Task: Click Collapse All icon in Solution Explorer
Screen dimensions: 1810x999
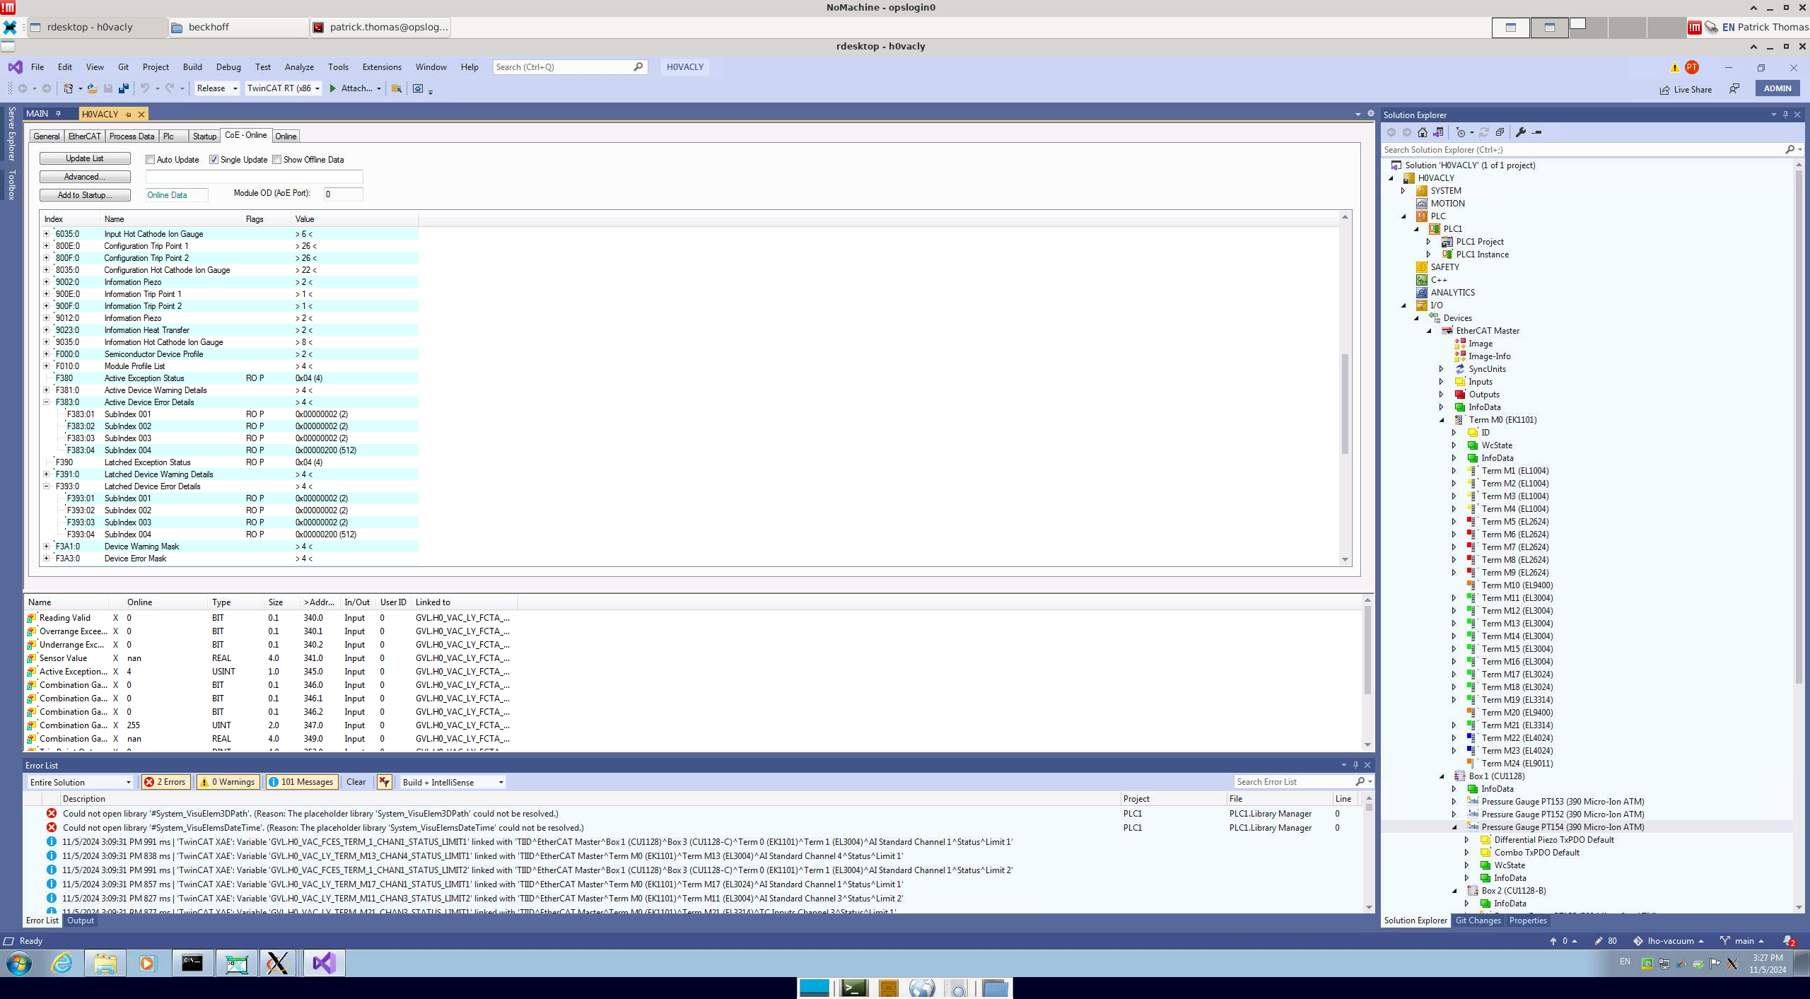Action: (1500, 132)
